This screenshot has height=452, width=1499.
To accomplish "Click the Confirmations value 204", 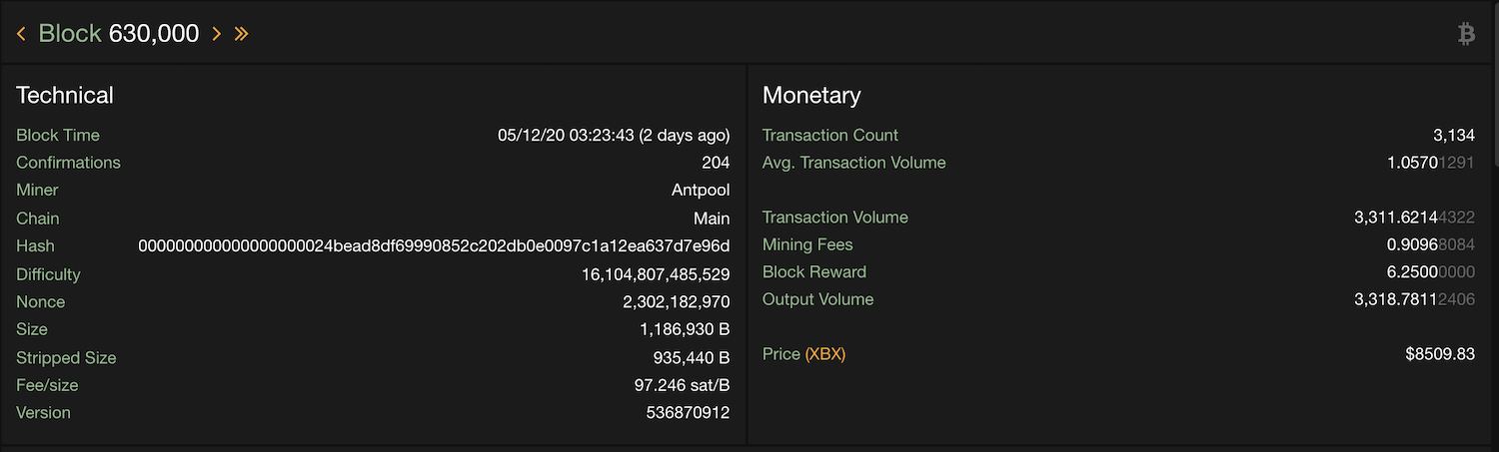I will click(x=716, y=163).
